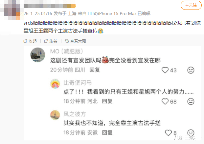Collapse the image with 收起
This screenshot has height=144, width=204.
[30, 41]
